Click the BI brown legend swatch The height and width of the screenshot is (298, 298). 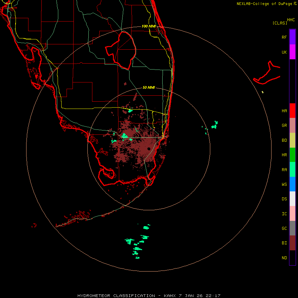click(292, 243)
